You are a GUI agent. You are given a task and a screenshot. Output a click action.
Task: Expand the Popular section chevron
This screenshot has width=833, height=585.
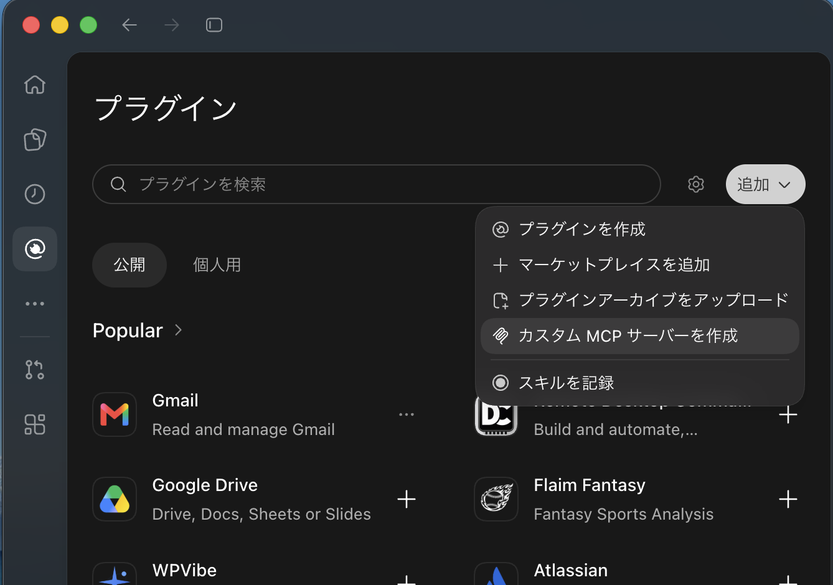(x=179, y=330)
